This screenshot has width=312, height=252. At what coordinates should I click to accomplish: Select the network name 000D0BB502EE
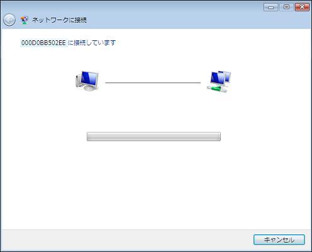tap(43, 43)
